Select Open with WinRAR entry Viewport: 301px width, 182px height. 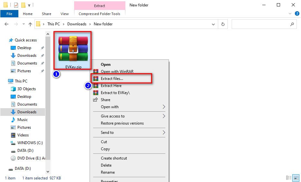pos(129,72)
